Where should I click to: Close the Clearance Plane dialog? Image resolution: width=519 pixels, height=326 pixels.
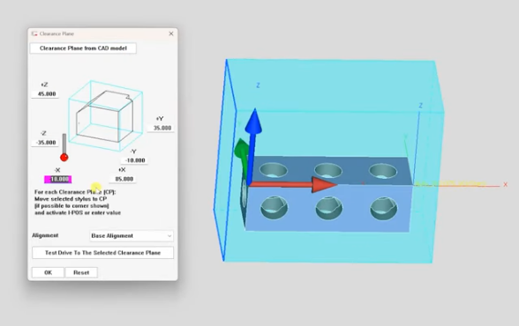[171, 33]
